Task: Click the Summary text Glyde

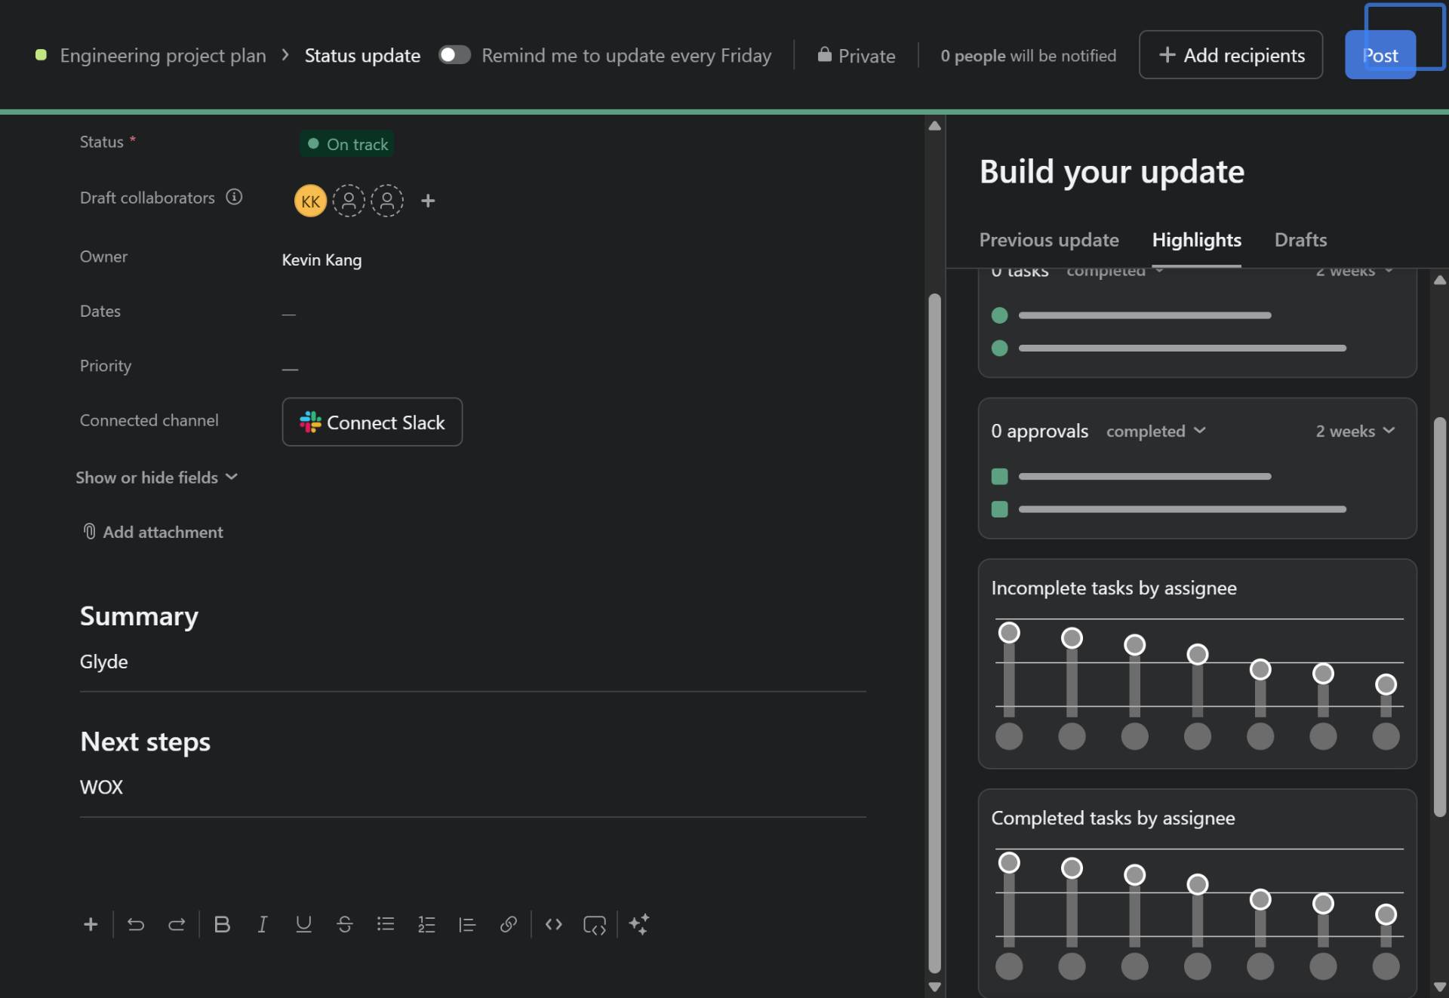Action: coord(103,662)
